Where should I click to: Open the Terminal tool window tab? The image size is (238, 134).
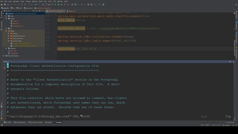(x=58, y=122)
